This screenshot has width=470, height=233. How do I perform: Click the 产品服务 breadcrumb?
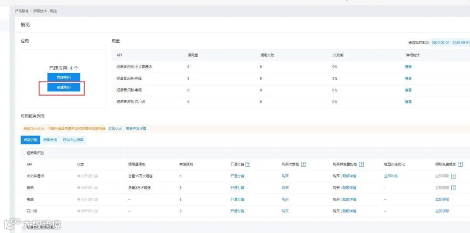tap(22, 11)
